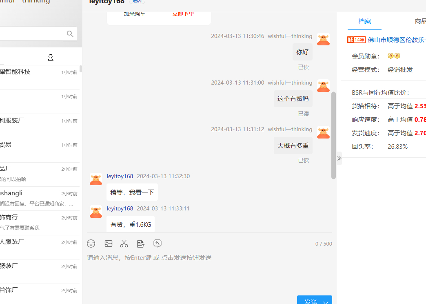
Task: Switch to the 档案 tab
Action: click(364, 21)
